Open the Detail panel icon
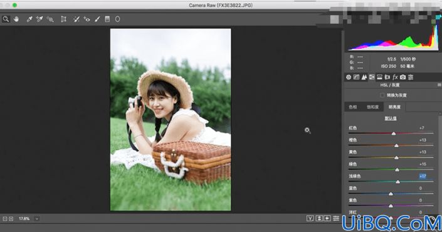442x232 pixels. [364, 77]
